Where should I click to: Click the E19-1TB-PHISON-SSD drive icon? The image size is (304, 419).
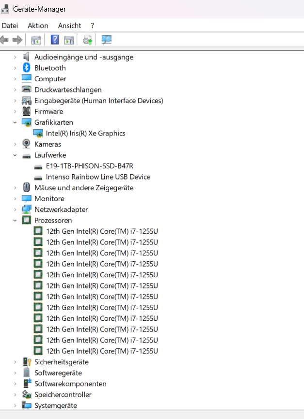(38, 167)
